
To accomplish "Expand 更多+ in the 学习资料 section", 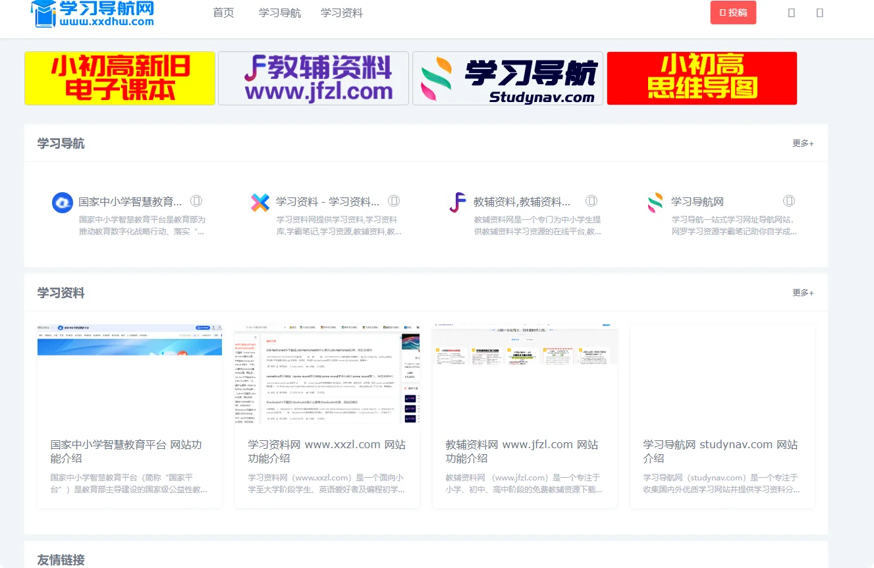I will click(802, 292).
